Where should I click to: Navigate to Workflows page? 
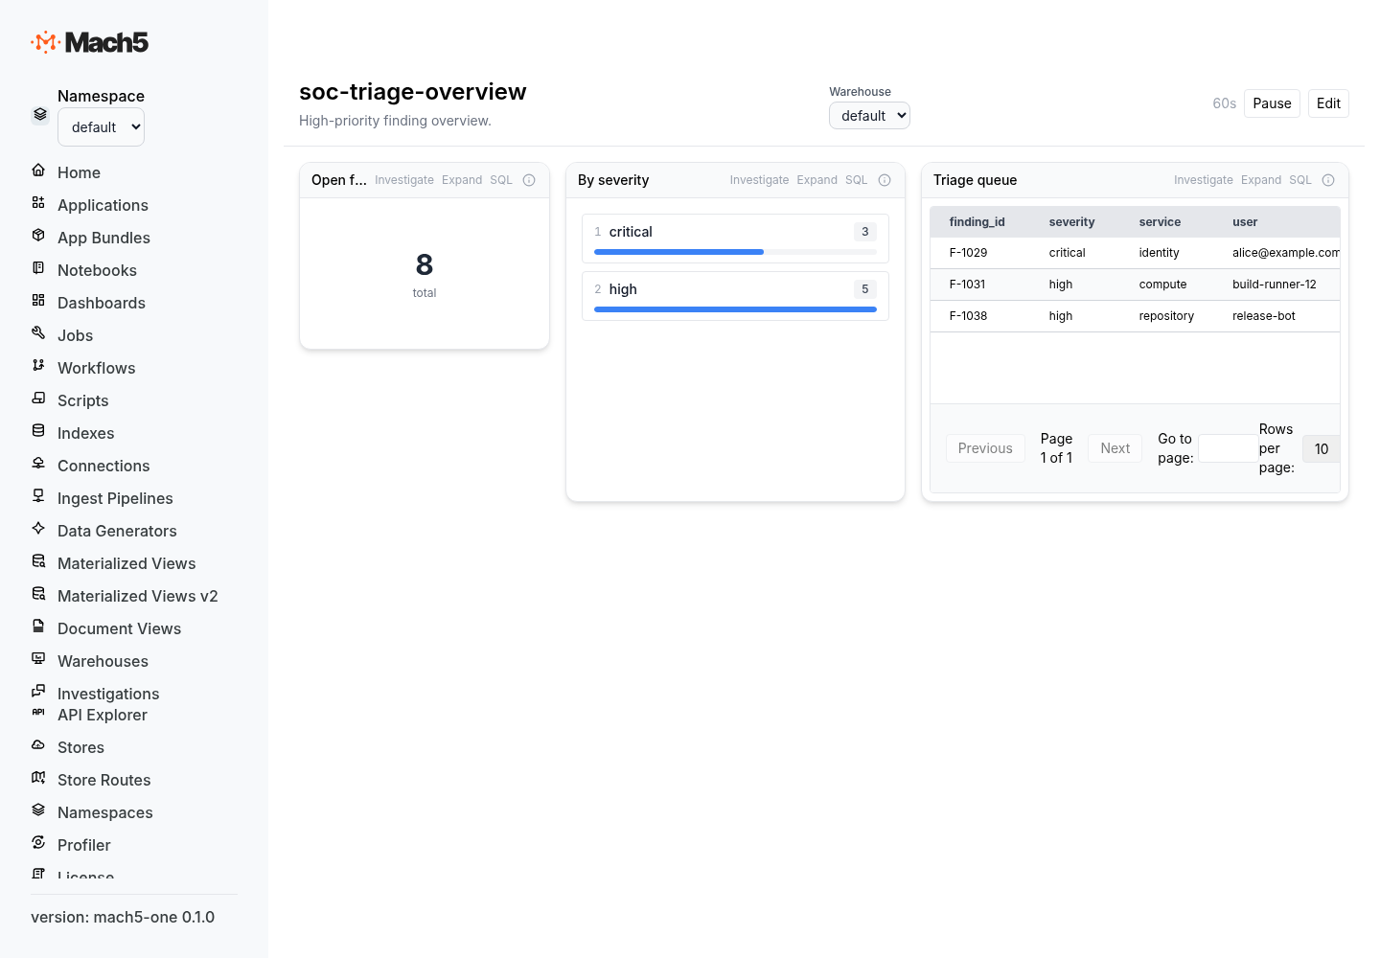click(x=96, y=368)
